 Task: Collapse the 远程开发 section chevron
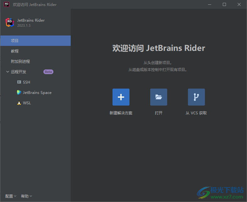(x=8, y=72)
